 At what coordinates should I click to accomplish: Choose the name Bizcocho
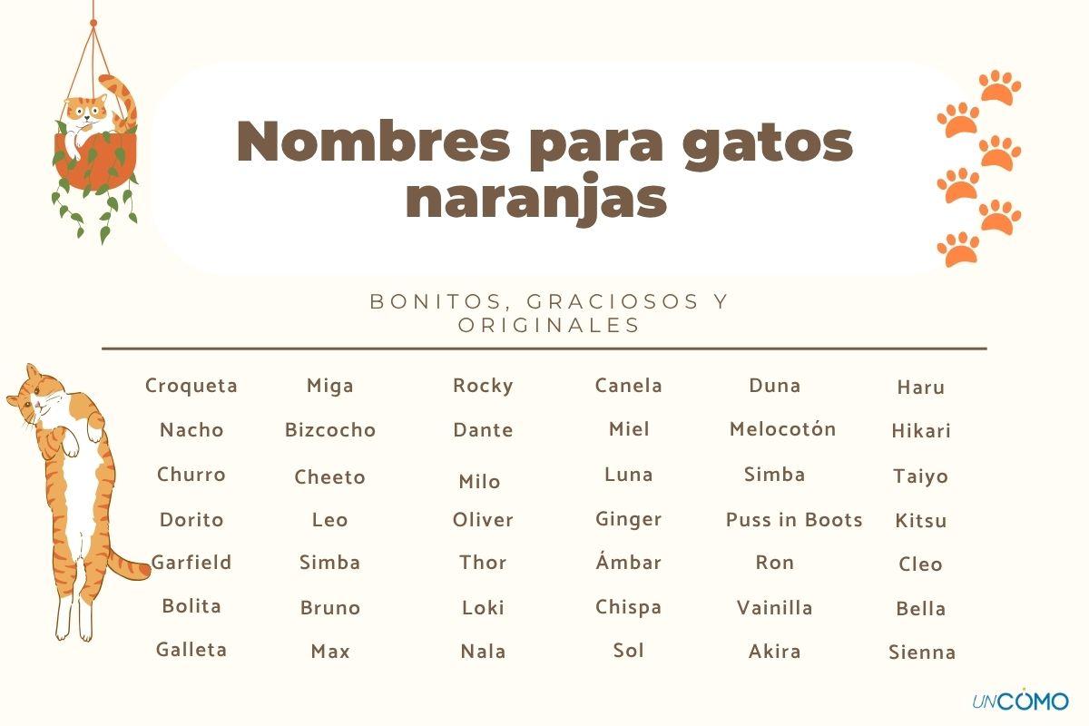[330, 430]
